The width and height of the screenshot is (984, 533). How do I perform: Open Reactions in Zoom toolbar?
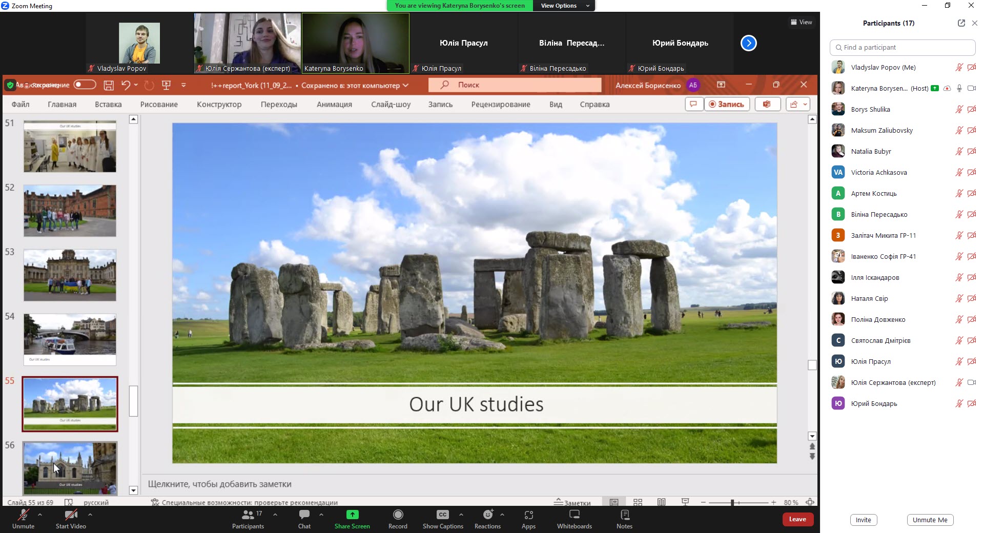(487, 515)
